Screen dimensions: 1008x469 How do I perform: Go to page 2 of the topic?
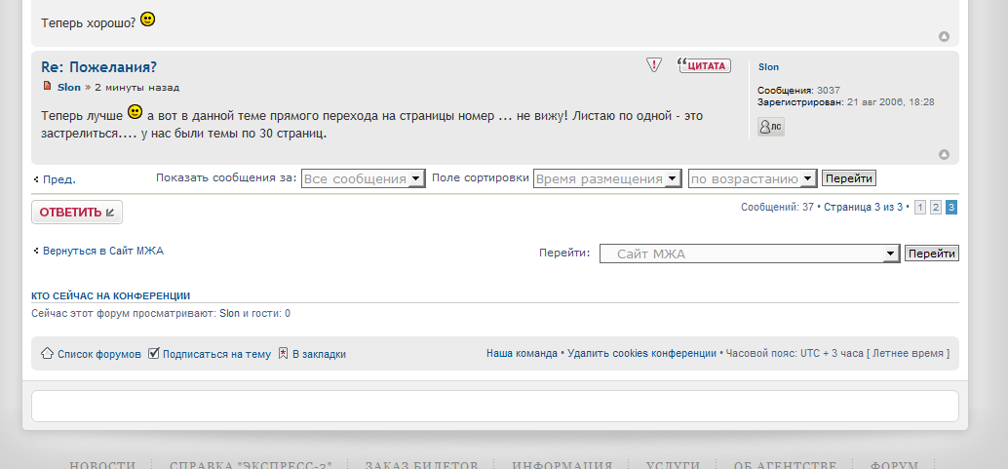[935, 208]
